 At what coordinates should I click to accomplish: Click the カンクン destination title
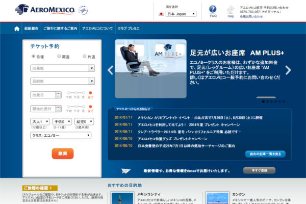[239, 194]
